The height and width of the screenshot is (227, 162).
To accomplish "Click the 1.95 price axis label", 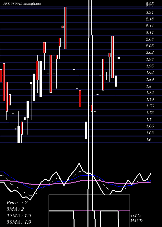I will [x=150, y=66].
